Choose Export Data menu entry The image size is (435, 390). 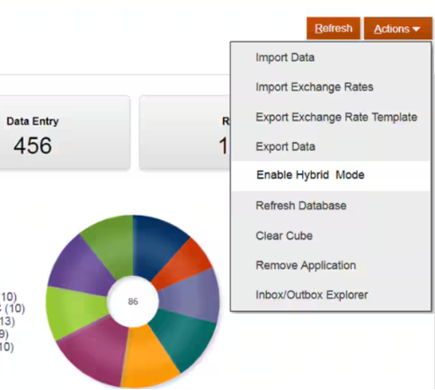click(x=331, y=146)
